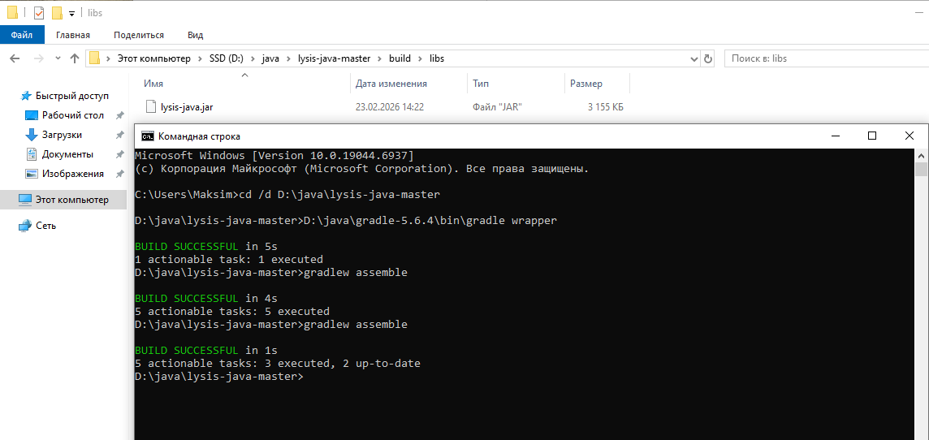The width and height of the screenshot is (929, 440).
Task: Go up one folder level with Up arrow
Action: [x=75, y=58]
